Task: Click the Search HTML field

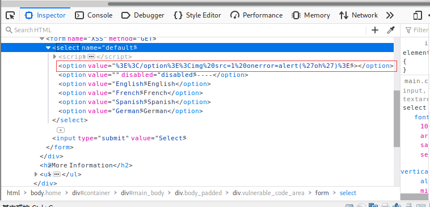Action: (184, 30)
